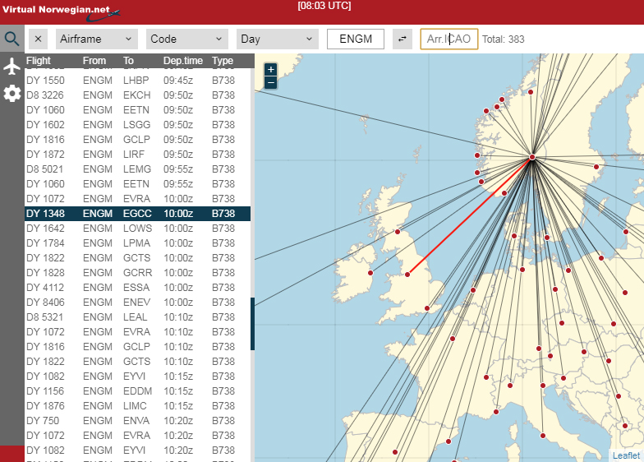
Task: Zoom out the map with minus
Action: tap(271, 82)
